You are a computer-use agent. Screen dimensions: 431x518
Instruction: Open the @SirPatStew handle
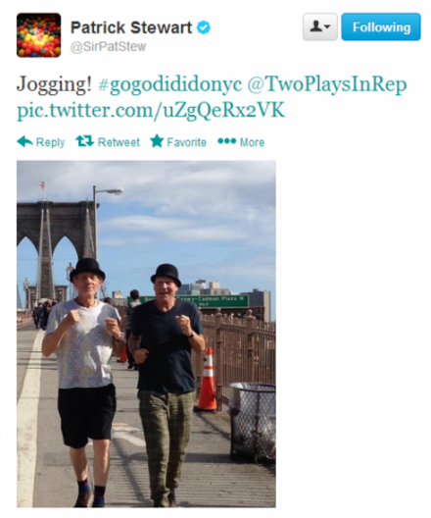point(108,46)
